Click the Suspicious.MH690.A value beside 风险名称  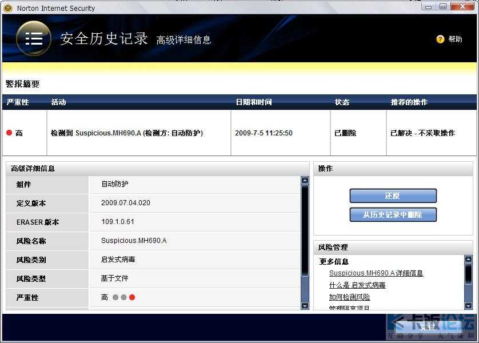(134, 241)
